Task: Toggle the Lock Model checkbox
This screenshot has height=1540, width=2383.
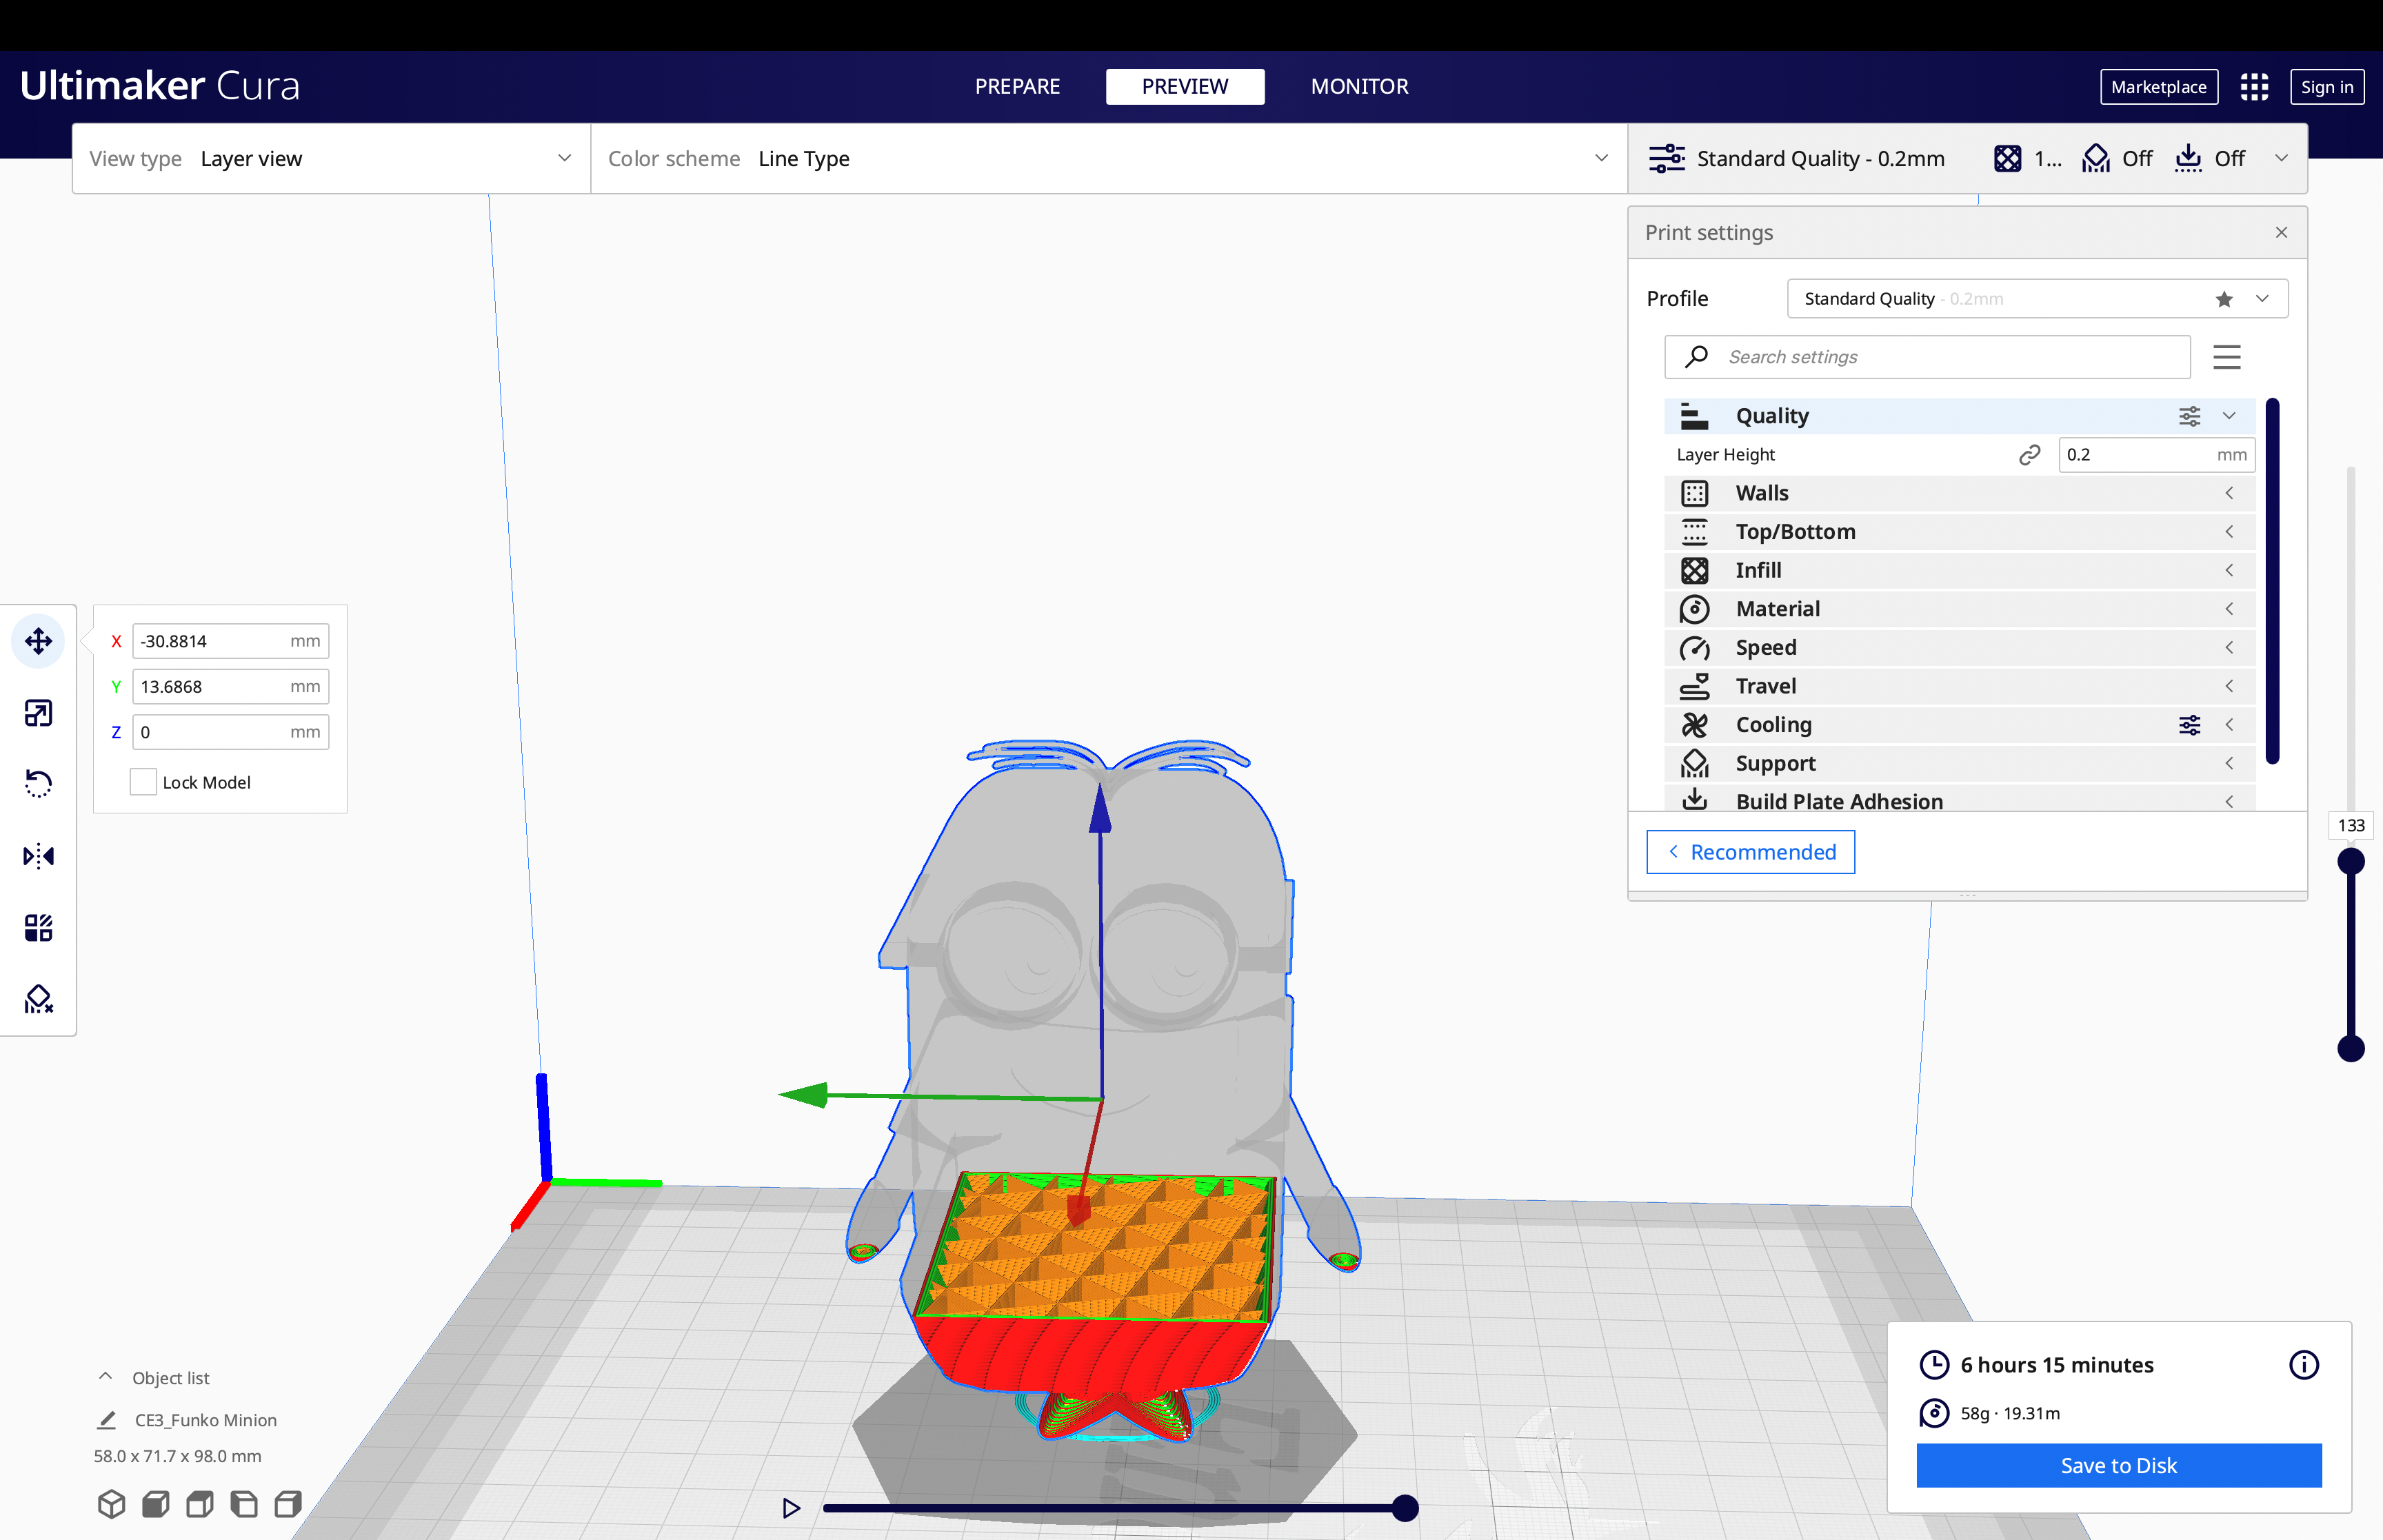Action: click(x=143, y=782)
